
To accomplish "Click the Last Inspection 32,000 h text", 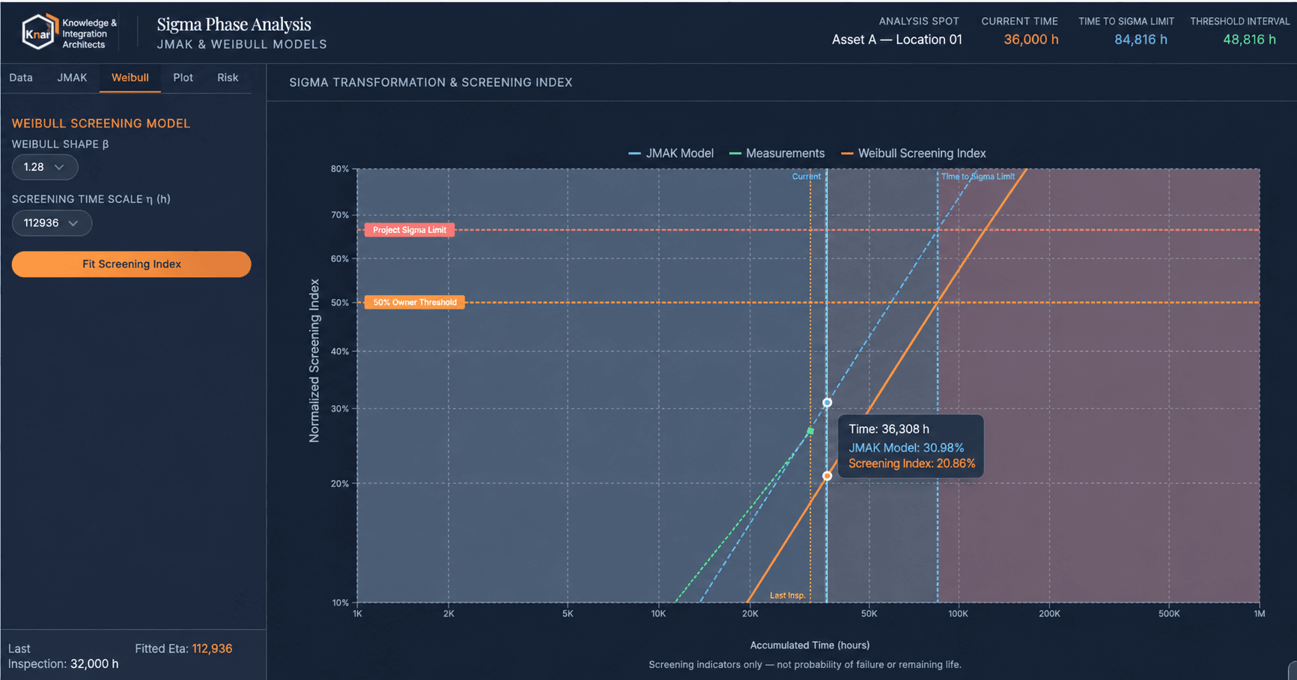I will tap(63, 656).
